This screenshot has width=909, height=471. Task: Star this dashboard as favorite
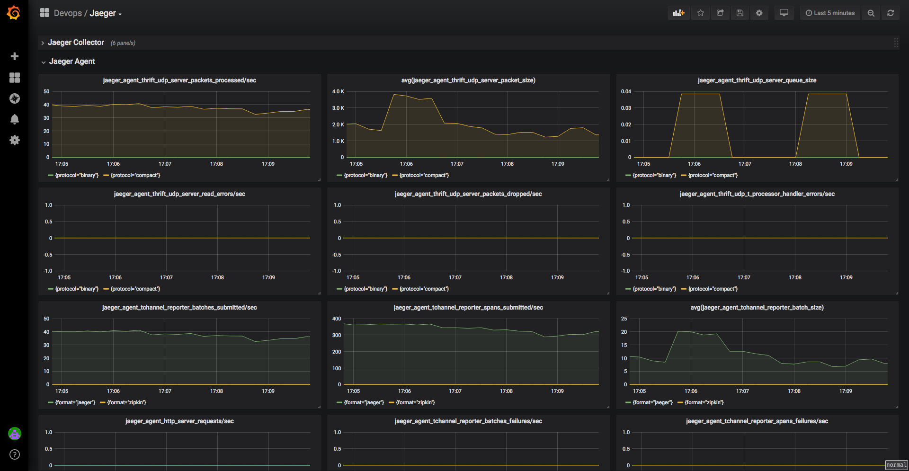click(701, 13)
